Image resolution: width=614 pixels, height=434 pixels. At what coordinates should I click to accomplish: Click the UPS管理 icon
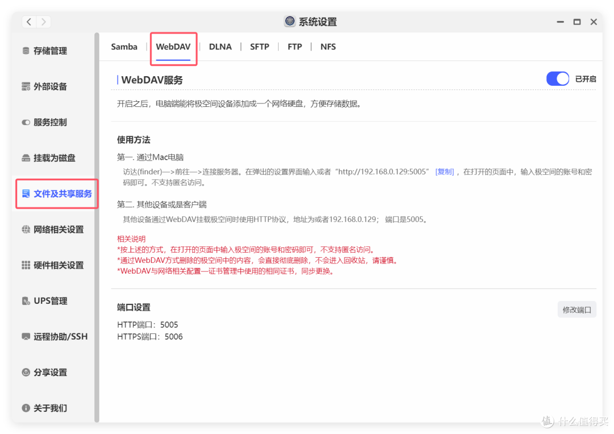[26, 301]
